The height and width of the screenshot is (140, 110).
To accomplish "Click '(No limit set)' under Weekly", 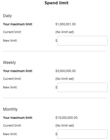I will (65, 79).
